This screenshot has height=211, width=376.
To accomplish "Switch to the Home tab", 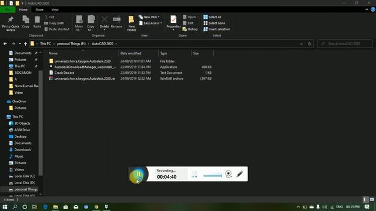I will click(23, 9).
